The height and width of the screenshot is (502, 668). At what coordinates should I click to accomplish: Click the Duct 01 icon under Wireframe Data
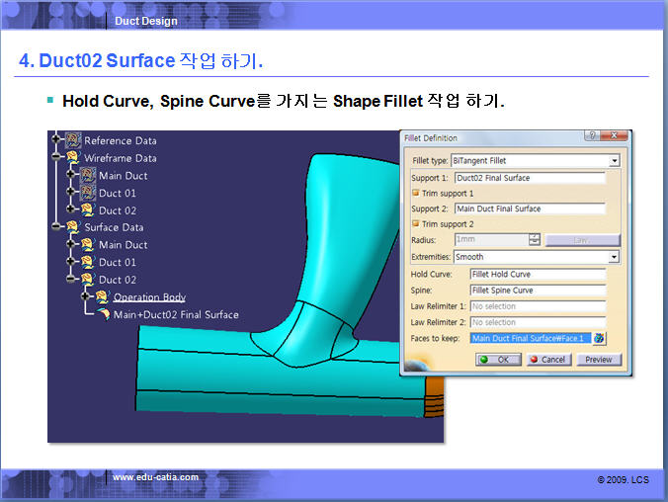(x=87, y=193)
